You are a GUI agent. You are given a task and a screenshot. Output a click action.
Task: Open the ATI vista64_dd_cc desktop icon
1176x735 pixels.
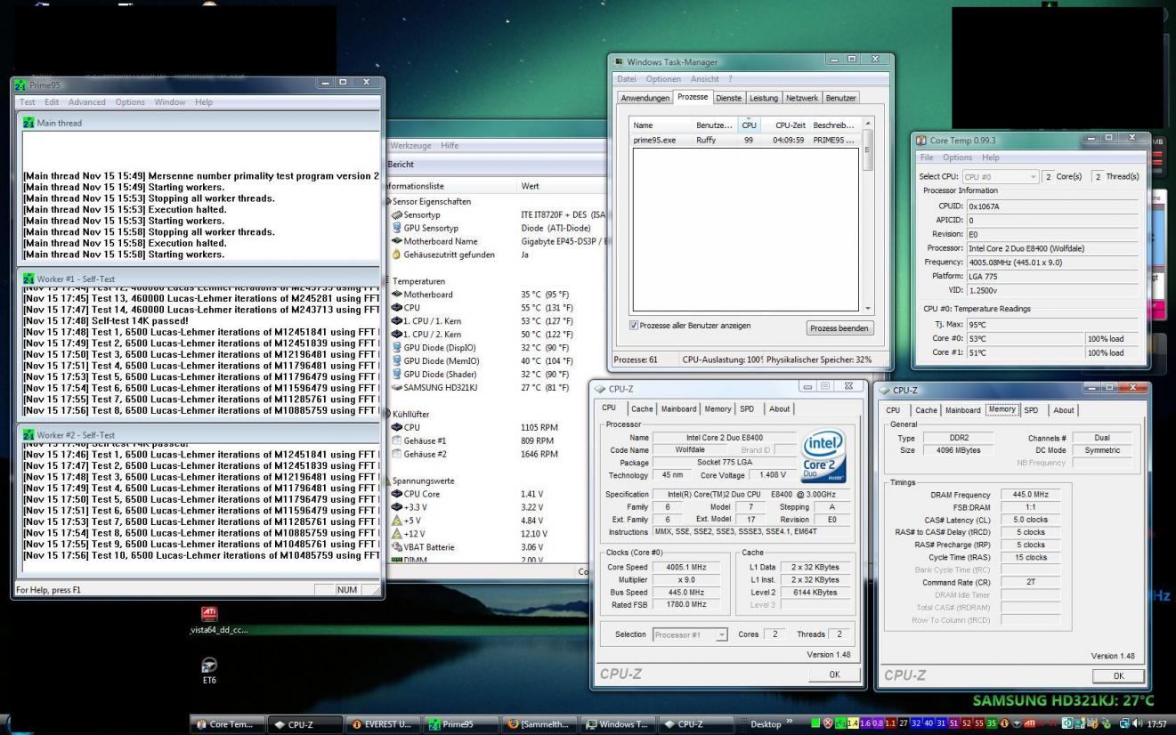211,614
